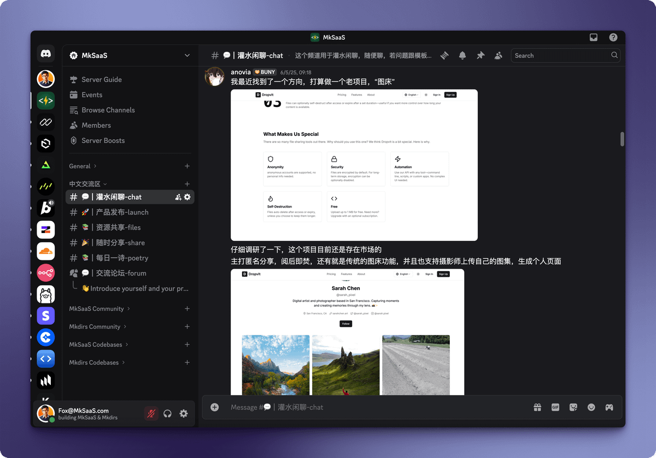Expand the MkSaaS Community category
Viewport: 656px width, 458px height.
(x=99, y=308)
